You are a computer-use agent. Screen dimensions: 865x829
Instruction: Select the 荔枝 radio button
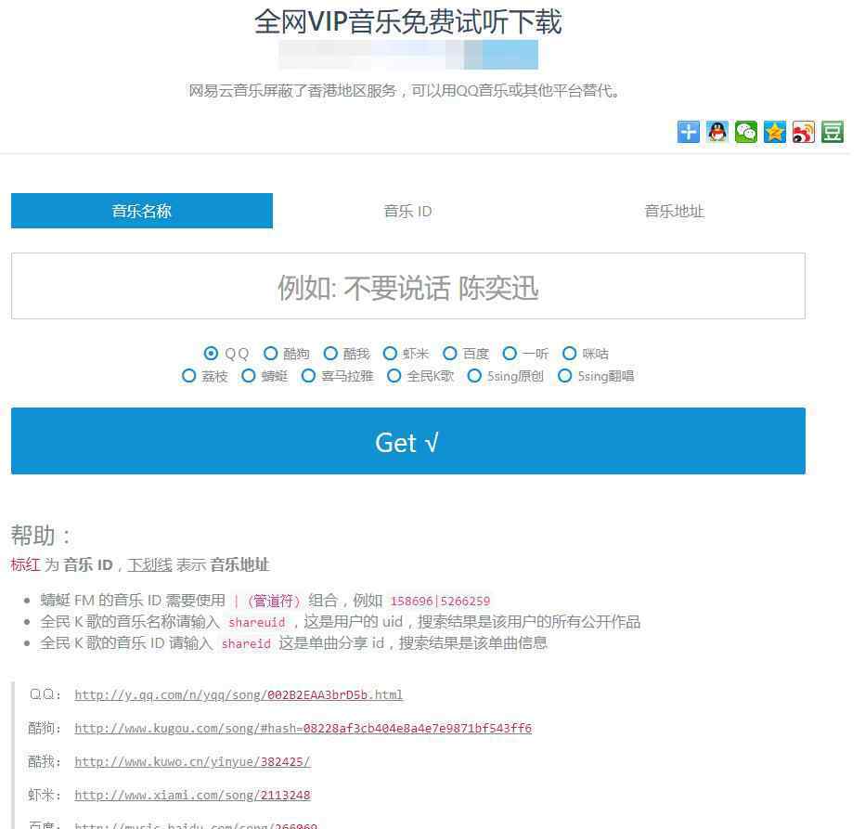pyautogui.click(x=188, y=376)
